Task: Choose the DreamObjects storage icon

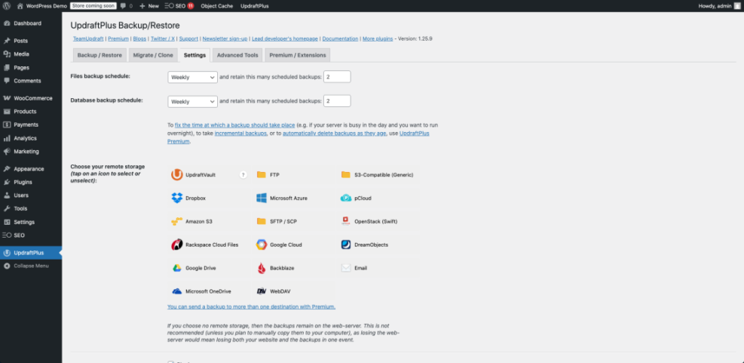Action: 345,245
